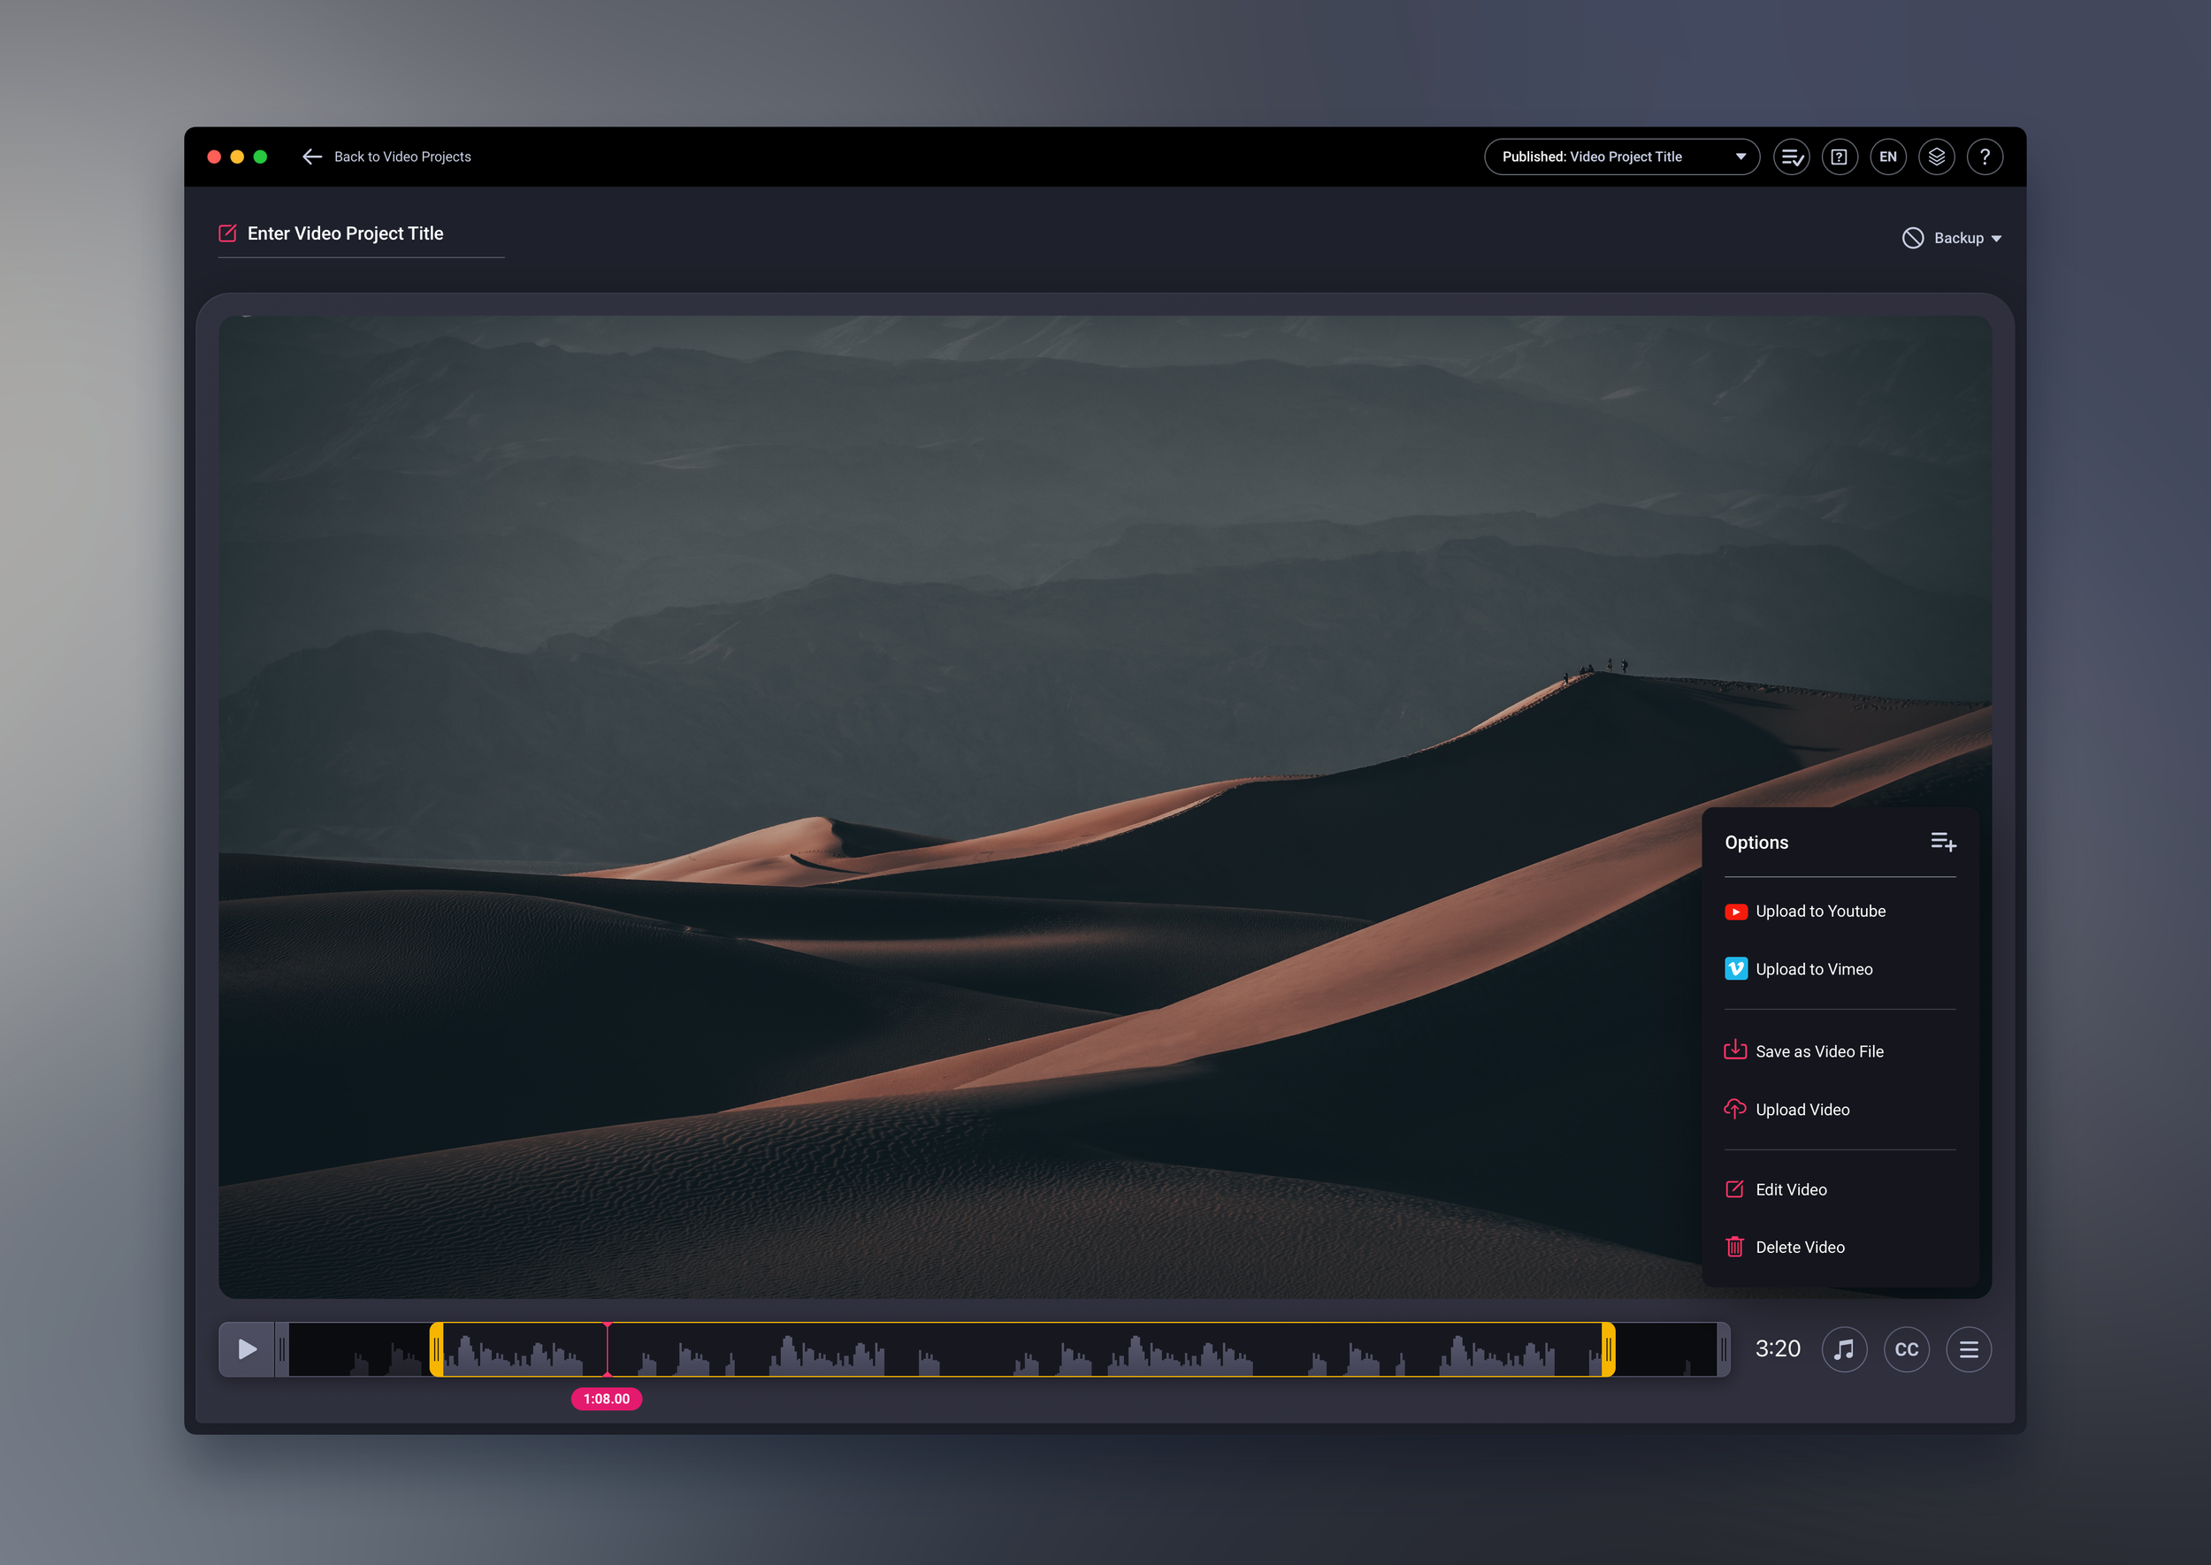
Task: Select Upload to Vimeo option
Action: click(1813, 969)
